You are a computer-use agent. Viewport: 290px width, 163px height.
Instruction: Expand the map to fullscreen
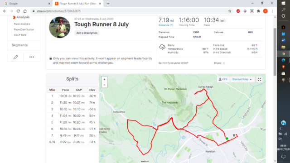[260, 80]
